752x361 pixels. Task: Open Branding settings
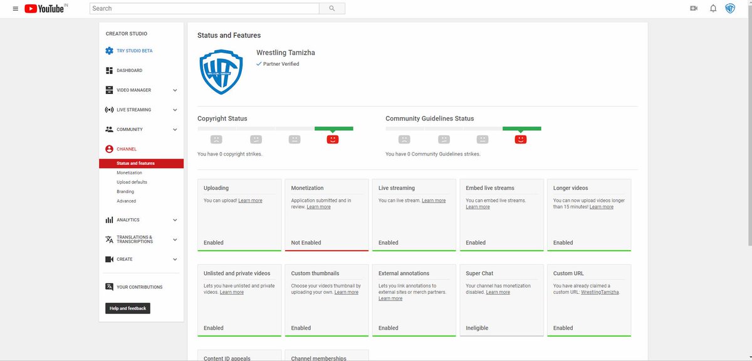[125, 192]
